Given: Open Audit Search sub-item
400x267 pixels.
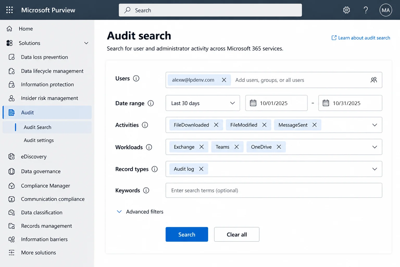Looking at the screenshot, I should (47, 127).
